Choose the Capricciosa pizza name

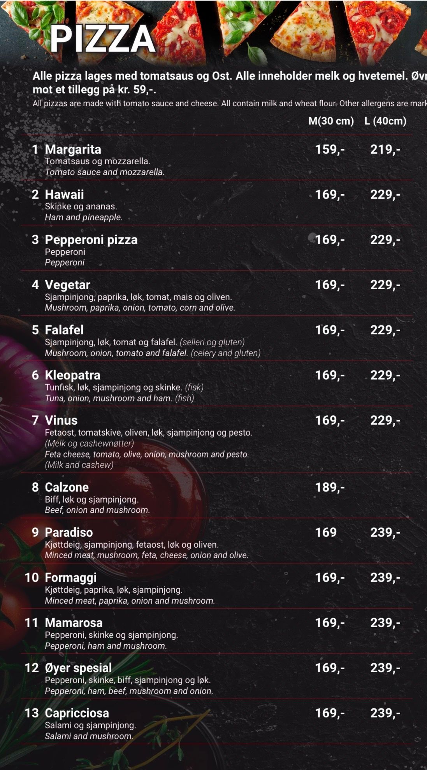click(x=77, y=713)
